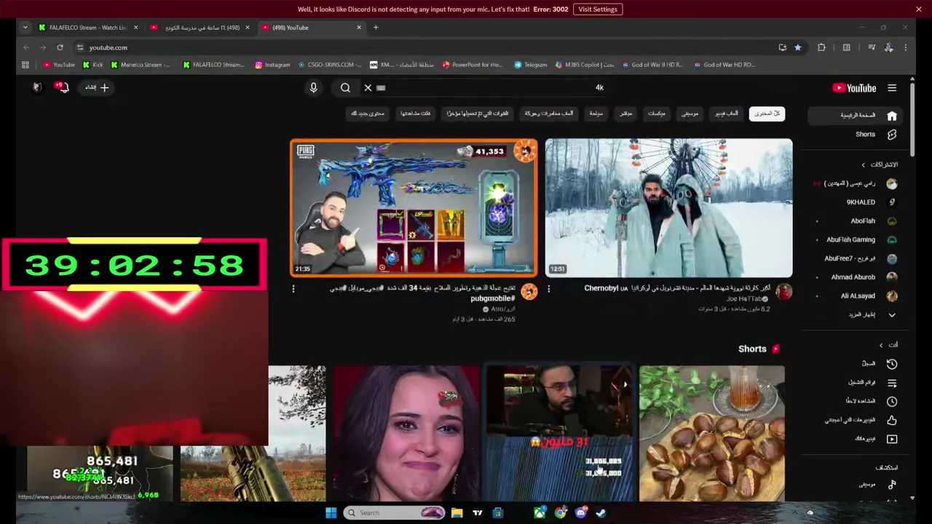
Task: Select the All content filter chip
Action: pyautogui.click(x=766, y=114)
